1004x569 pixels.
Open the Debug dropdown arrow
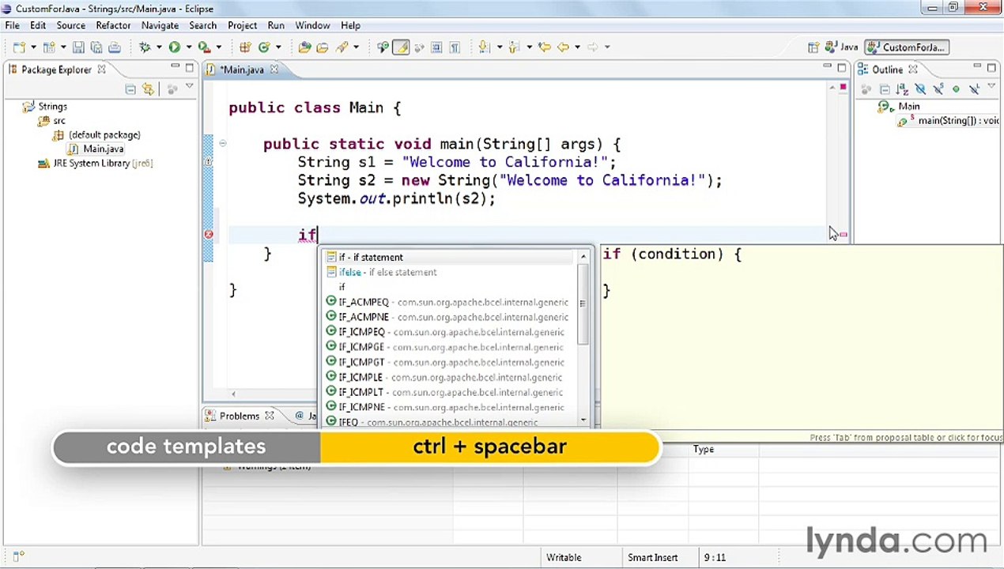[x=158, y=47]
